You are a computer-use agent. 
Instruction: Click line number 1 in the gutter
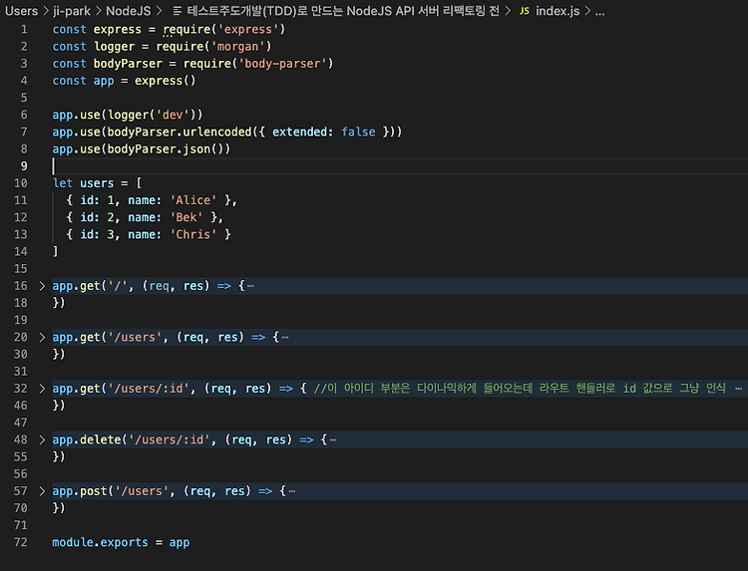(24, 30)
